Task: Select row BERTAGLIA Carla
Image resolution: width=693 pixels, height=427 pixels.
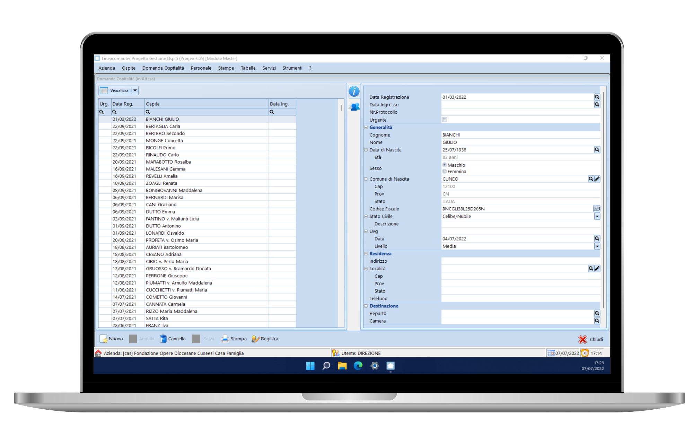Action: tap(197, 127)
